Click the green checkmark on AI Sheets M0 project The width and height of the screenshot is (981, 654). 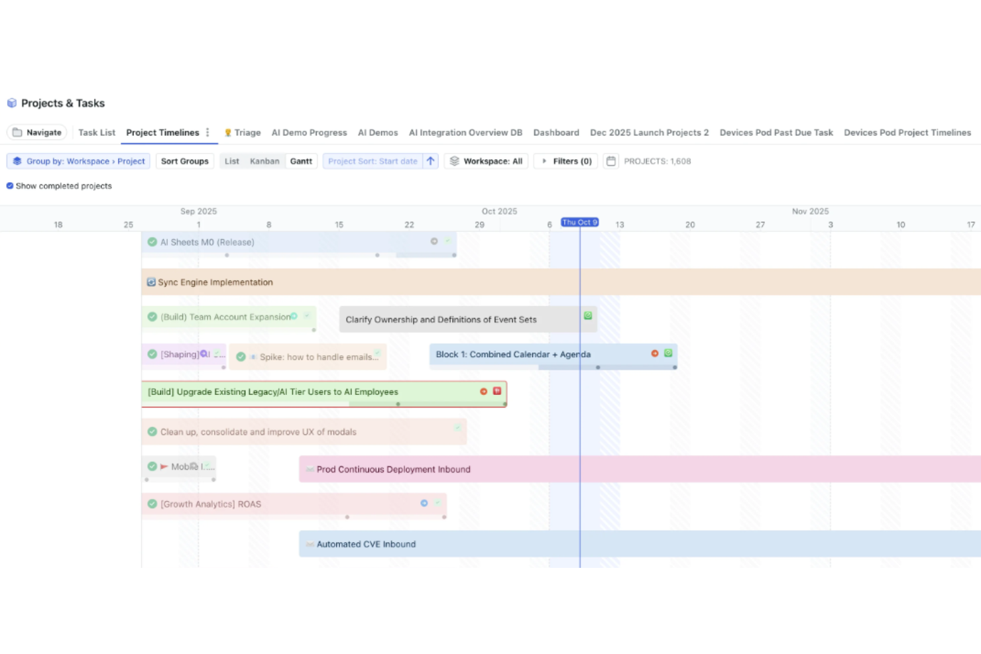pyautogui.click(x=152, y=242)
